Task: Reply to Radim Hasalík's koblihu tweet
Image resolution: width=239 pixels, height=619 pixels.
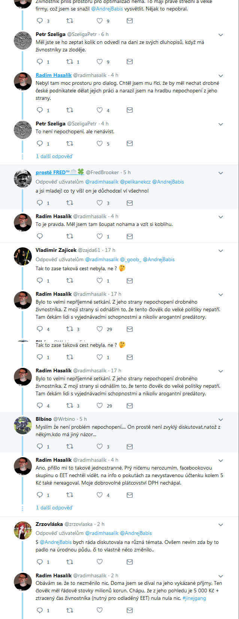Action: pyautogui.click(x=40, y=236)
